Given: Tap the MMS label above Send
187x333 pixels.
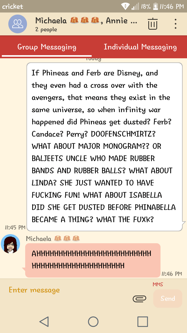Looking at the screenshot, I should 158,284.
